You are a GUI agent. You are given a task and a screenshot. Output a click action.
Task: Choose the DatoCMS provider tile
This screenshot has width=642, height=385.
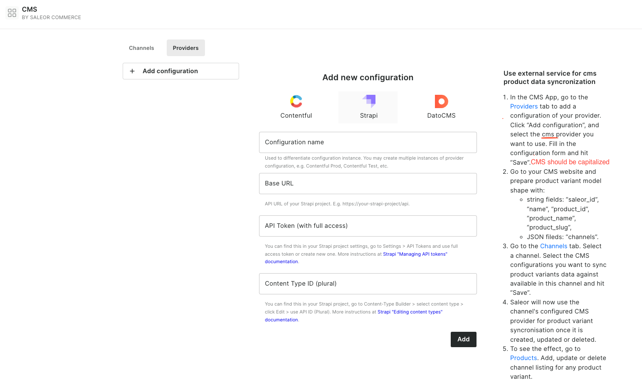441,107
